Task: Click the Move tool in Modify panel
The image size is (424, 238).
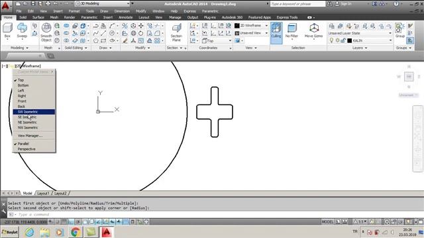Action: pyautogui.click(x=141, y=26)
